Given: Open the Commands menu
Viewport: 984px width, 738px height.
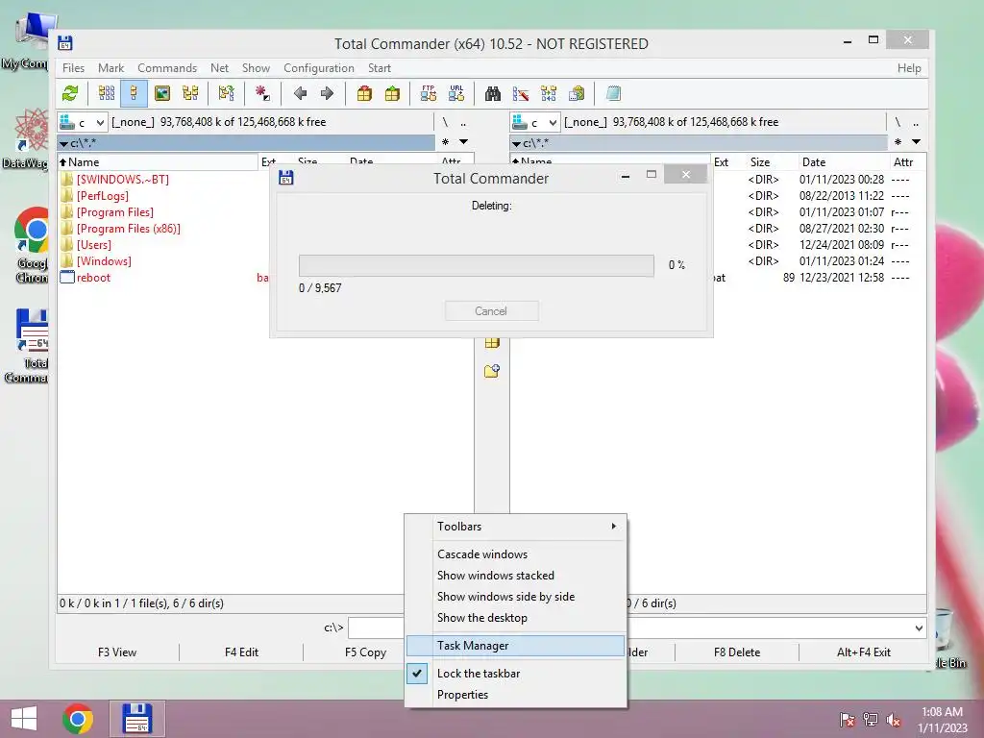Looking at the screenshot, I should pyautogui.click(x=167, y=68).
